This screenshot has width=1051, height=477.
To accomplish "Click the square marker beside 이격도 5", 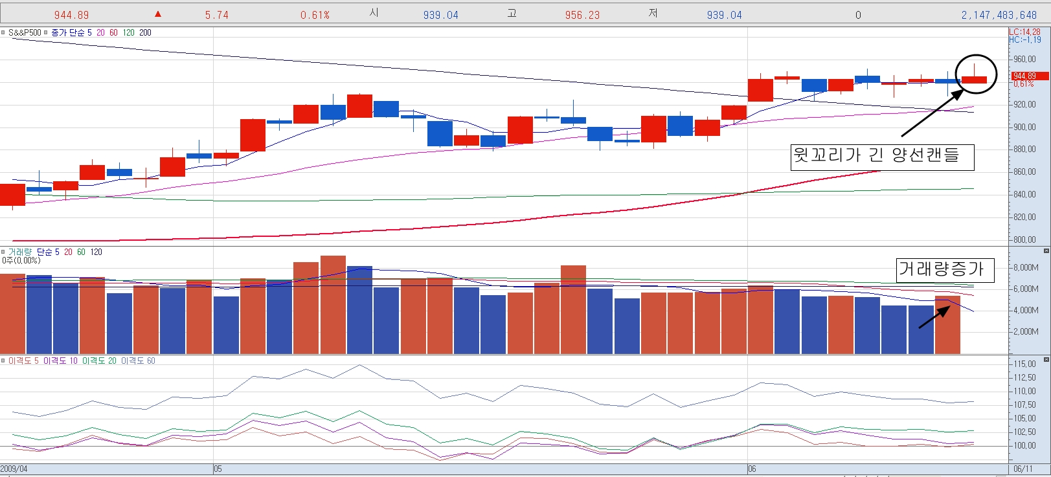I will pyautogui.click(x=3, y=361).
